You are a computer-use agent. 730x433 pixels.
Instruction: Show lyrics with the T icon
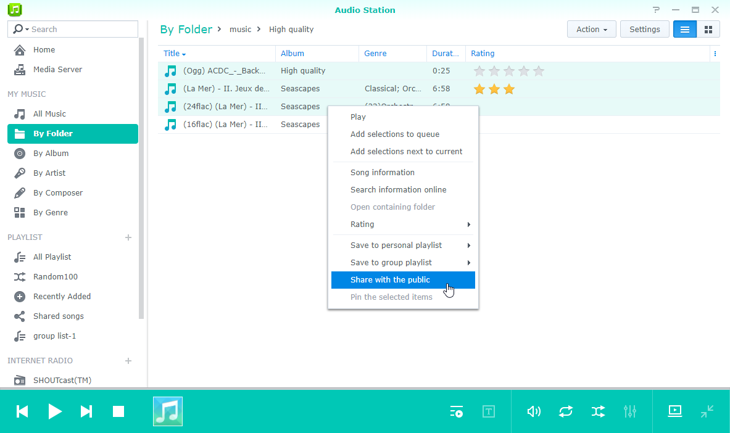coord(488,411)
